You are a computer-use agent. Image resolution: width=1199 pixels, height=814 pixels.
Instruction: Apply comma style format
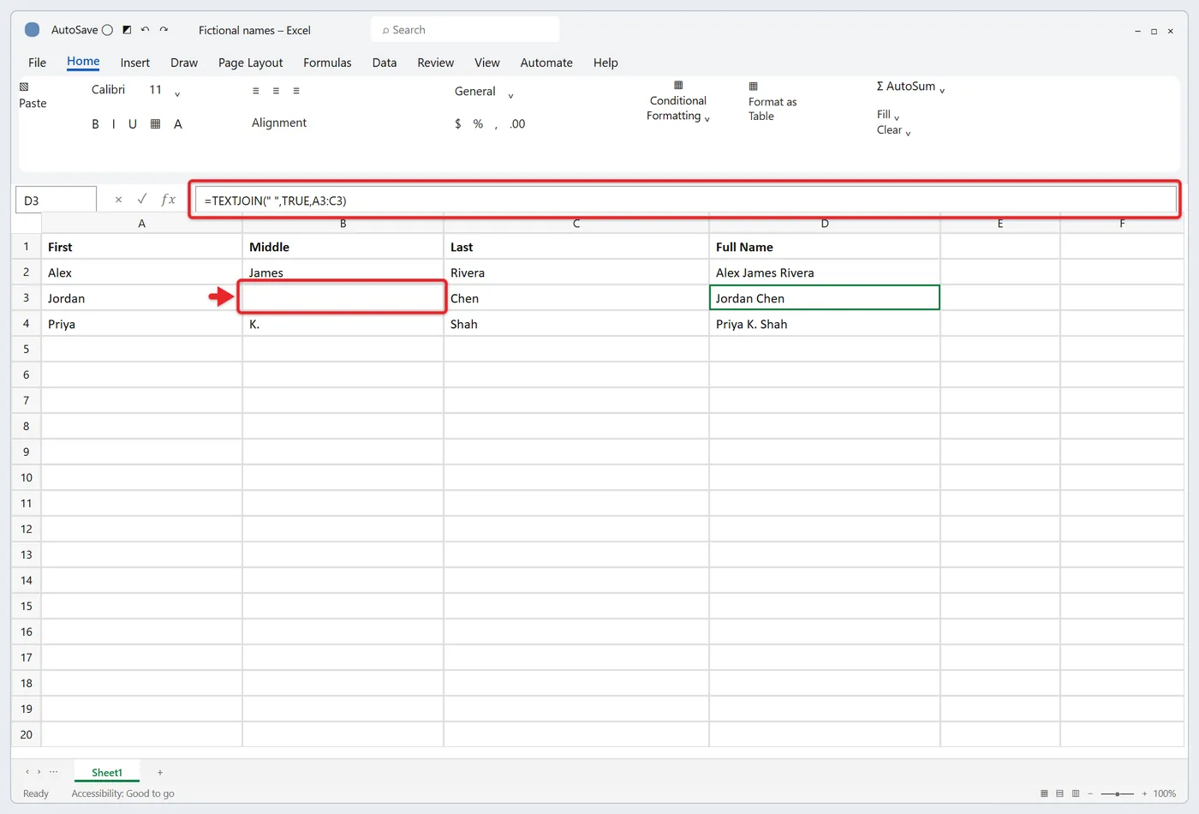pos(496,125)
